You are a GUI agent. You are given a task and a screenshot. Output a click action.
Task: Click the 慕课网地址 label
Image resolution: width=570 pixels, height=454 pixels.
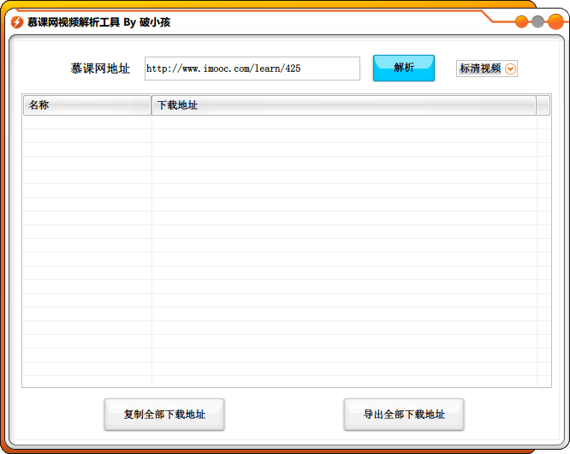(100, 69)
